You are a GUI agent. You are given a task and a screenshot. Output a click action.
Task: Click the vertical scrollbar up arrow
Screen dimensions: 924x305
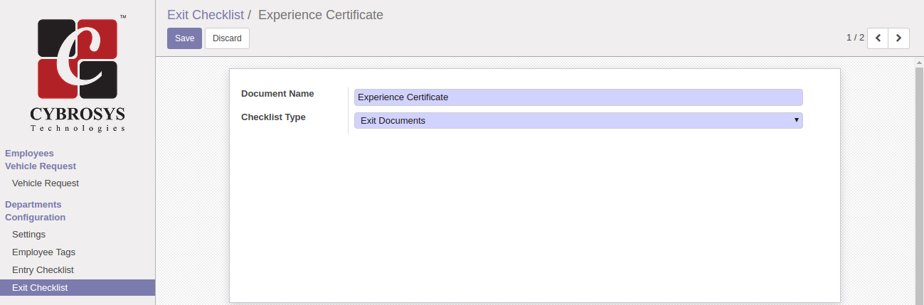pyautogui.click(x=918, y=63)
